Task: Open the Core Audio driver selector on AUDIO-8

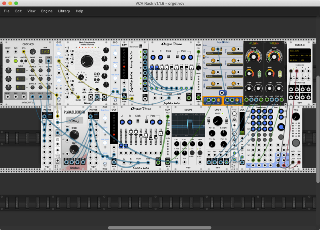Action: point(299,51)
